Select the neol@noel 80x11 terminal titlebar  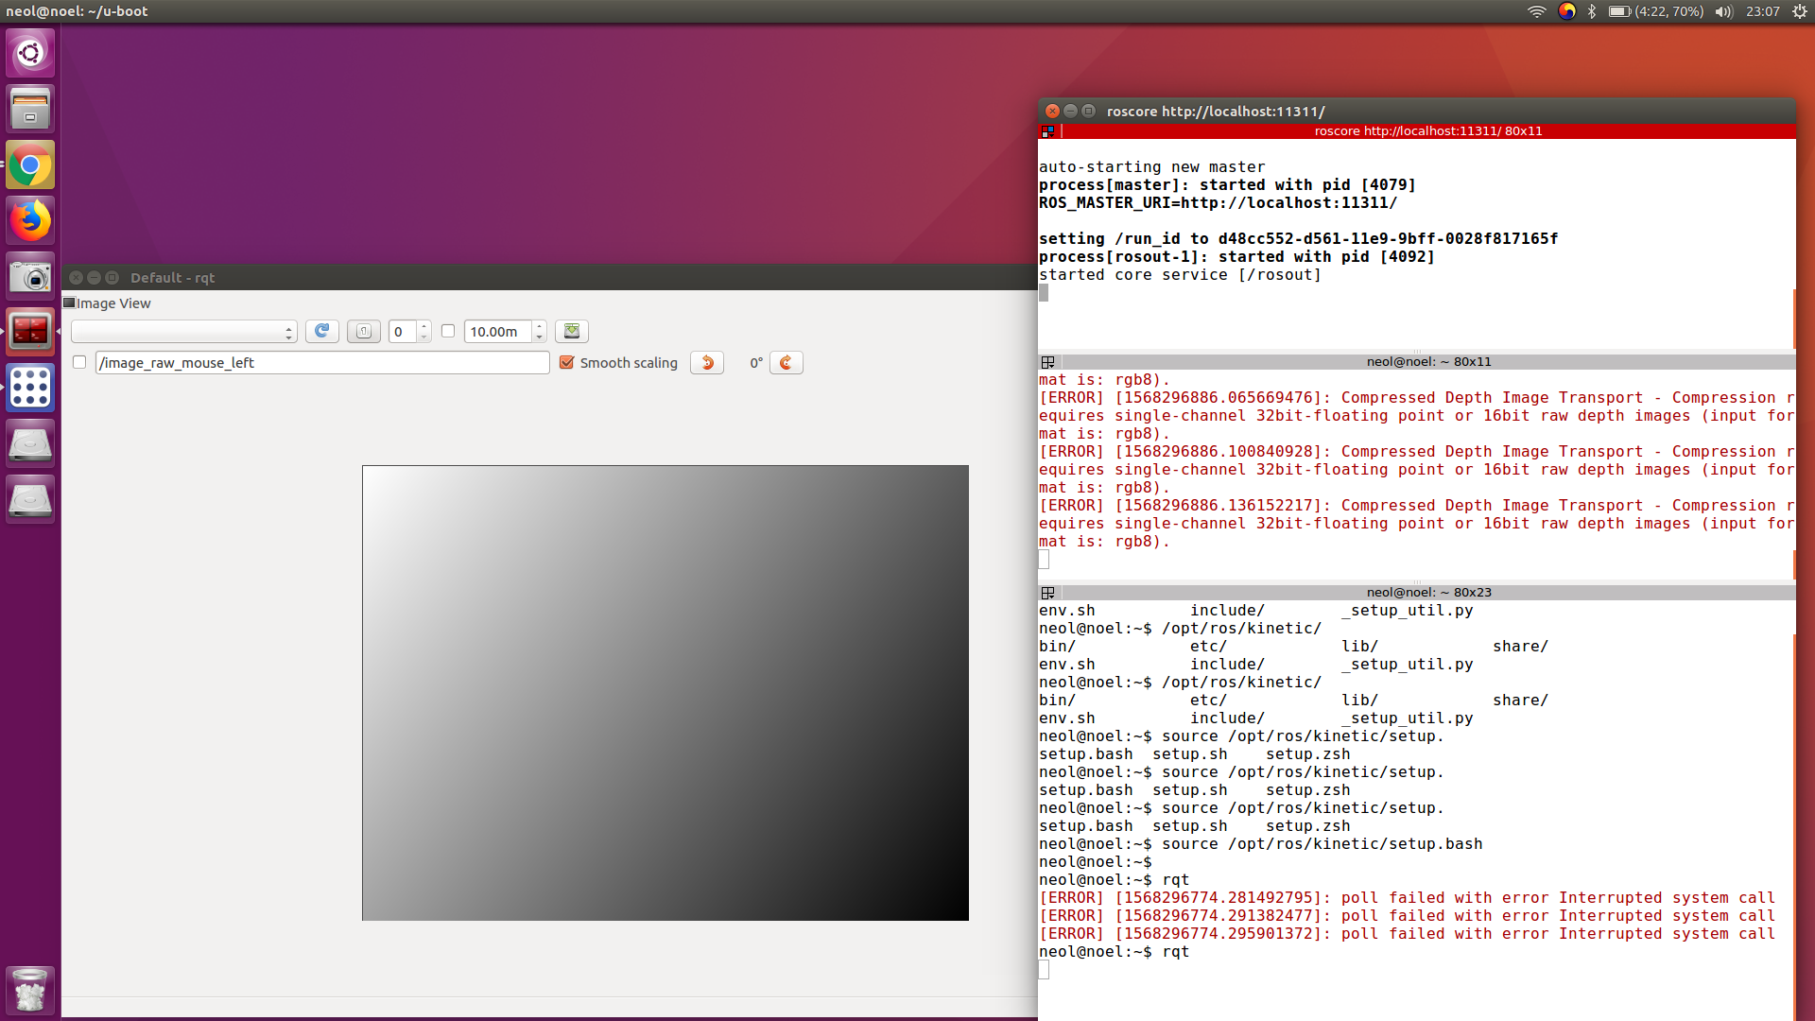tap(1427, 362)
